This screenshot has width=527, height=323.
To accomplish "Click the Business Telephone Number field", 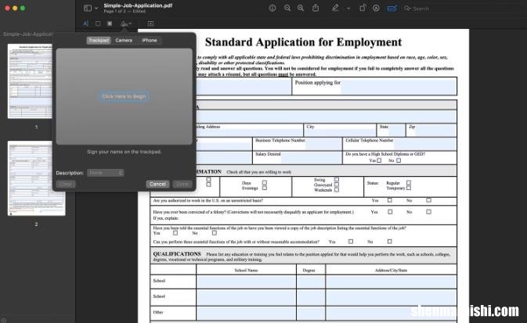I will pyautogui.click(x=323, y=144).
